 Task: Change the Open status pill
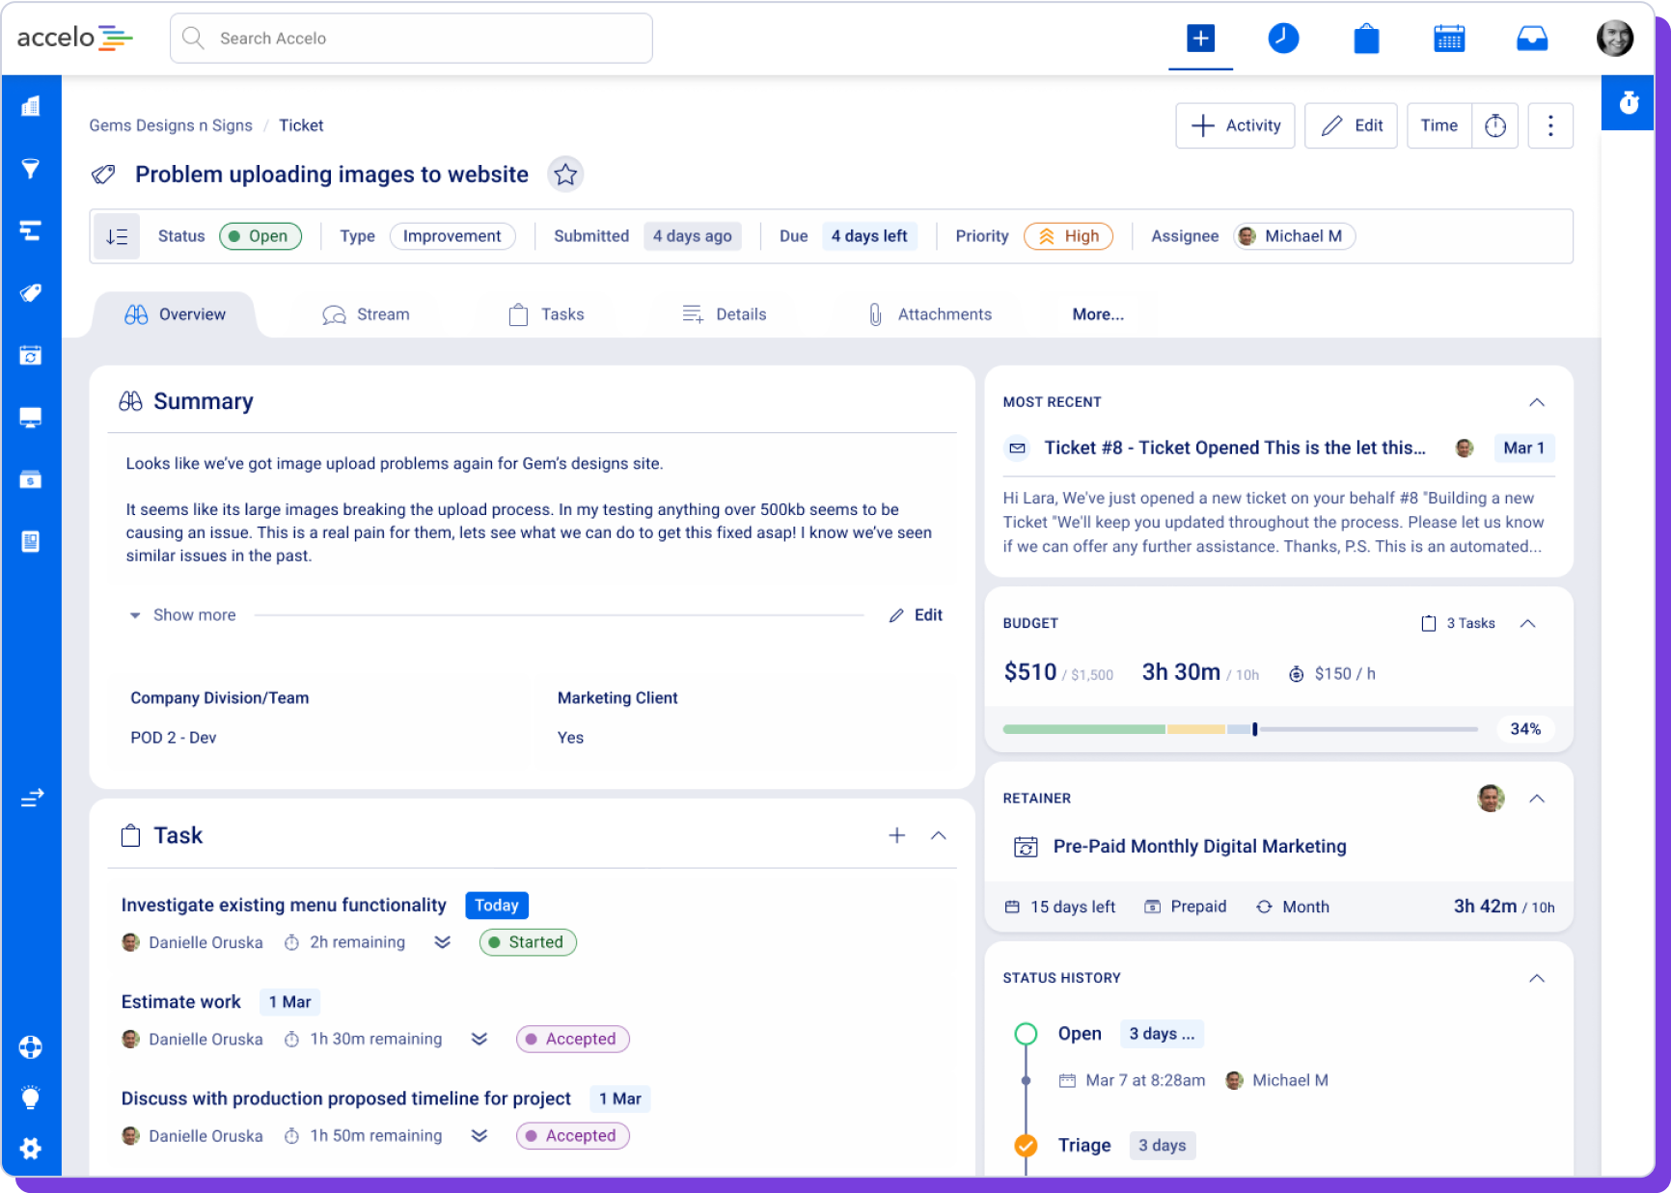click(260, 236)
